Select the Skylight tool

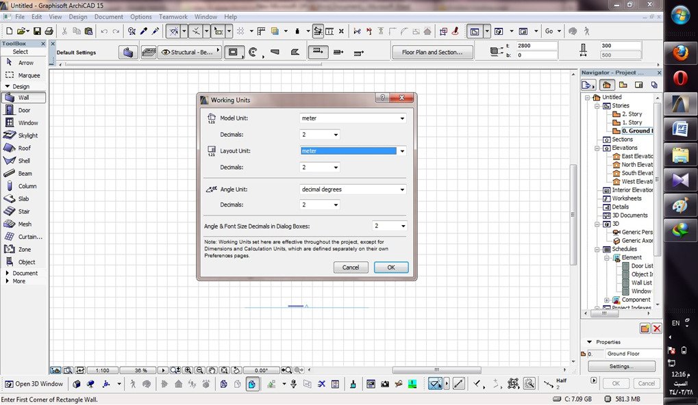(27, 135)
